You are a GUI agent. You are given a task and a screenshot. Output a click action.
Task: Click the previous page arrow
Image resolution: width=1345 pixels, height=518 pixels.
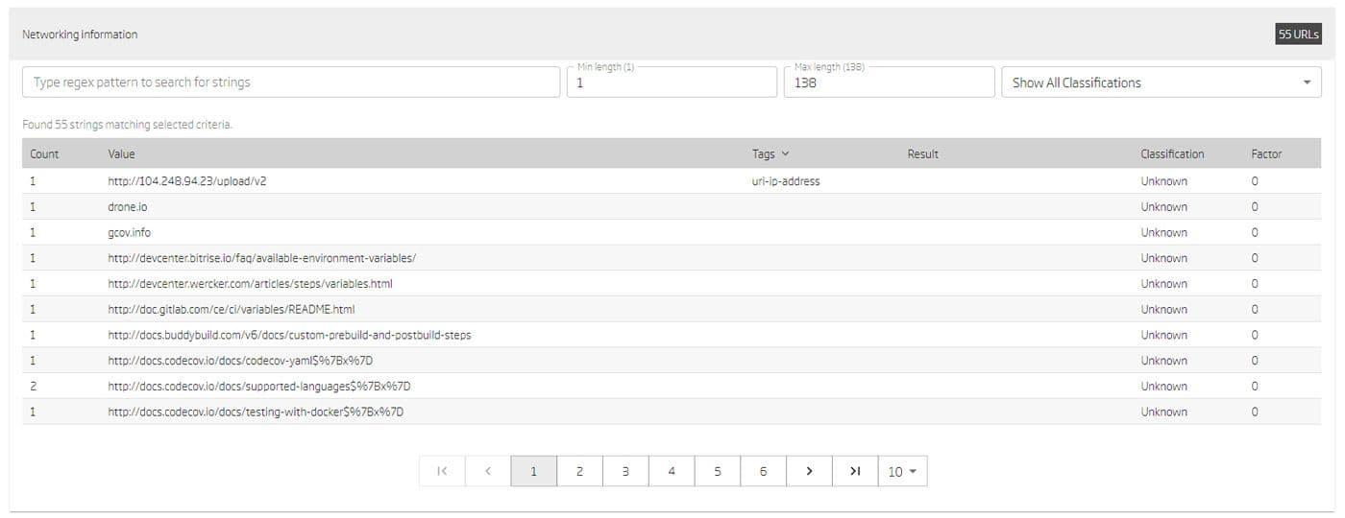coord(488,471)
